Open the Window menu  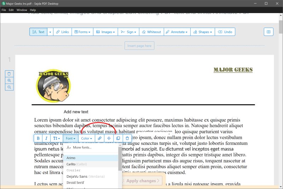click(x=22, y=10)
